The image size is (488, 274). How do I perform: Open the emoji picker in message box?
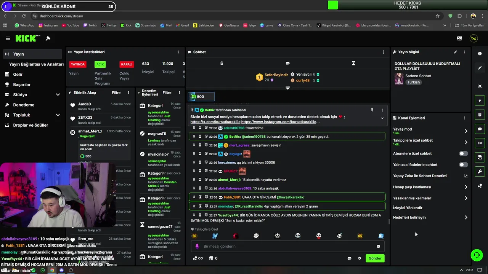378,246
